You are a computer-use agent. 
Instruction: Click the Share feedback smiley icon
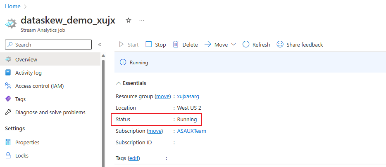point(280,45)
